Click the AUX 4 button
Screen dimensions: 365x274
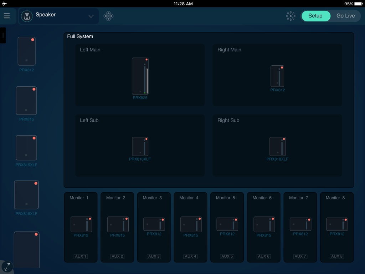191,256
